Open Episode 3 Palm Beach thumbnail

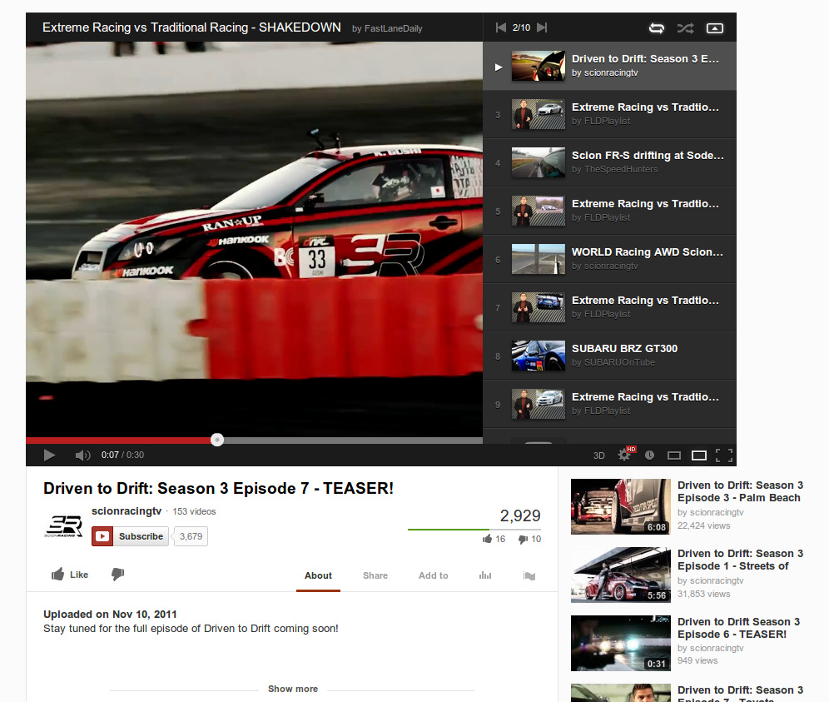(x=621, y=507)
